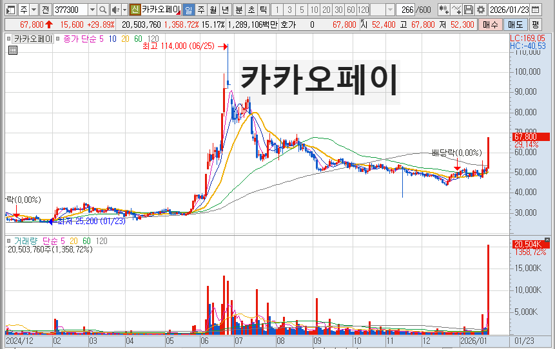The height and width of the screenshot is (349, 555).
Task: Close the 20,504K volume tag
Action: pyautogui.click(x=547, y=240)
